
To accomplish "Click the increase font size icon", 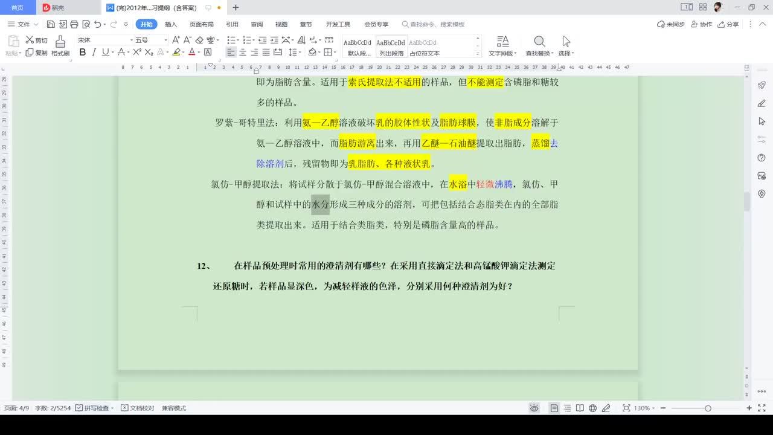I will (176, 40).
